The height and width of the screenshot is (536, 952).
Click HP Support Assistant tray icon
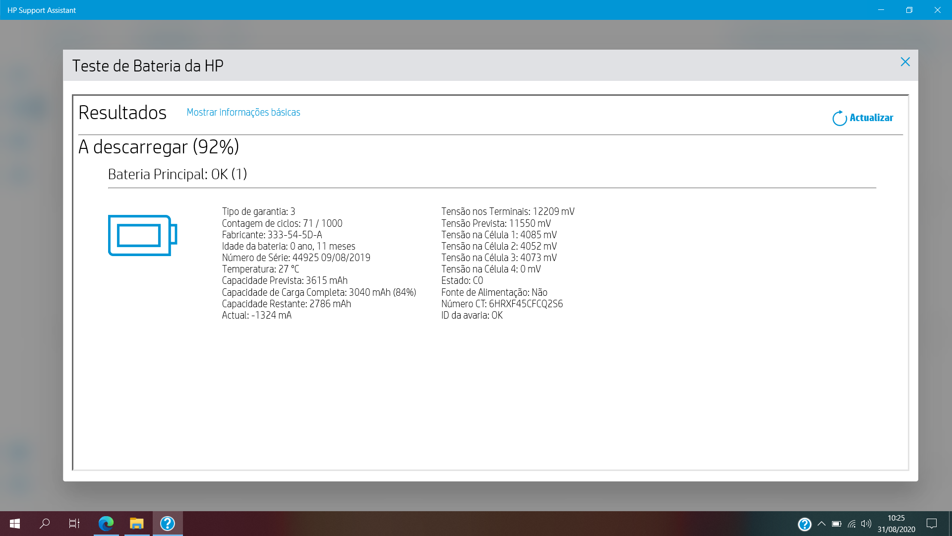pyautogui.click(x=804, y=524)
